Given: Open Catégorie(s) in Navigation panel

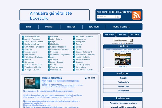Looking at the screenshot, I should pyautogui.click(x=123, y=82).
